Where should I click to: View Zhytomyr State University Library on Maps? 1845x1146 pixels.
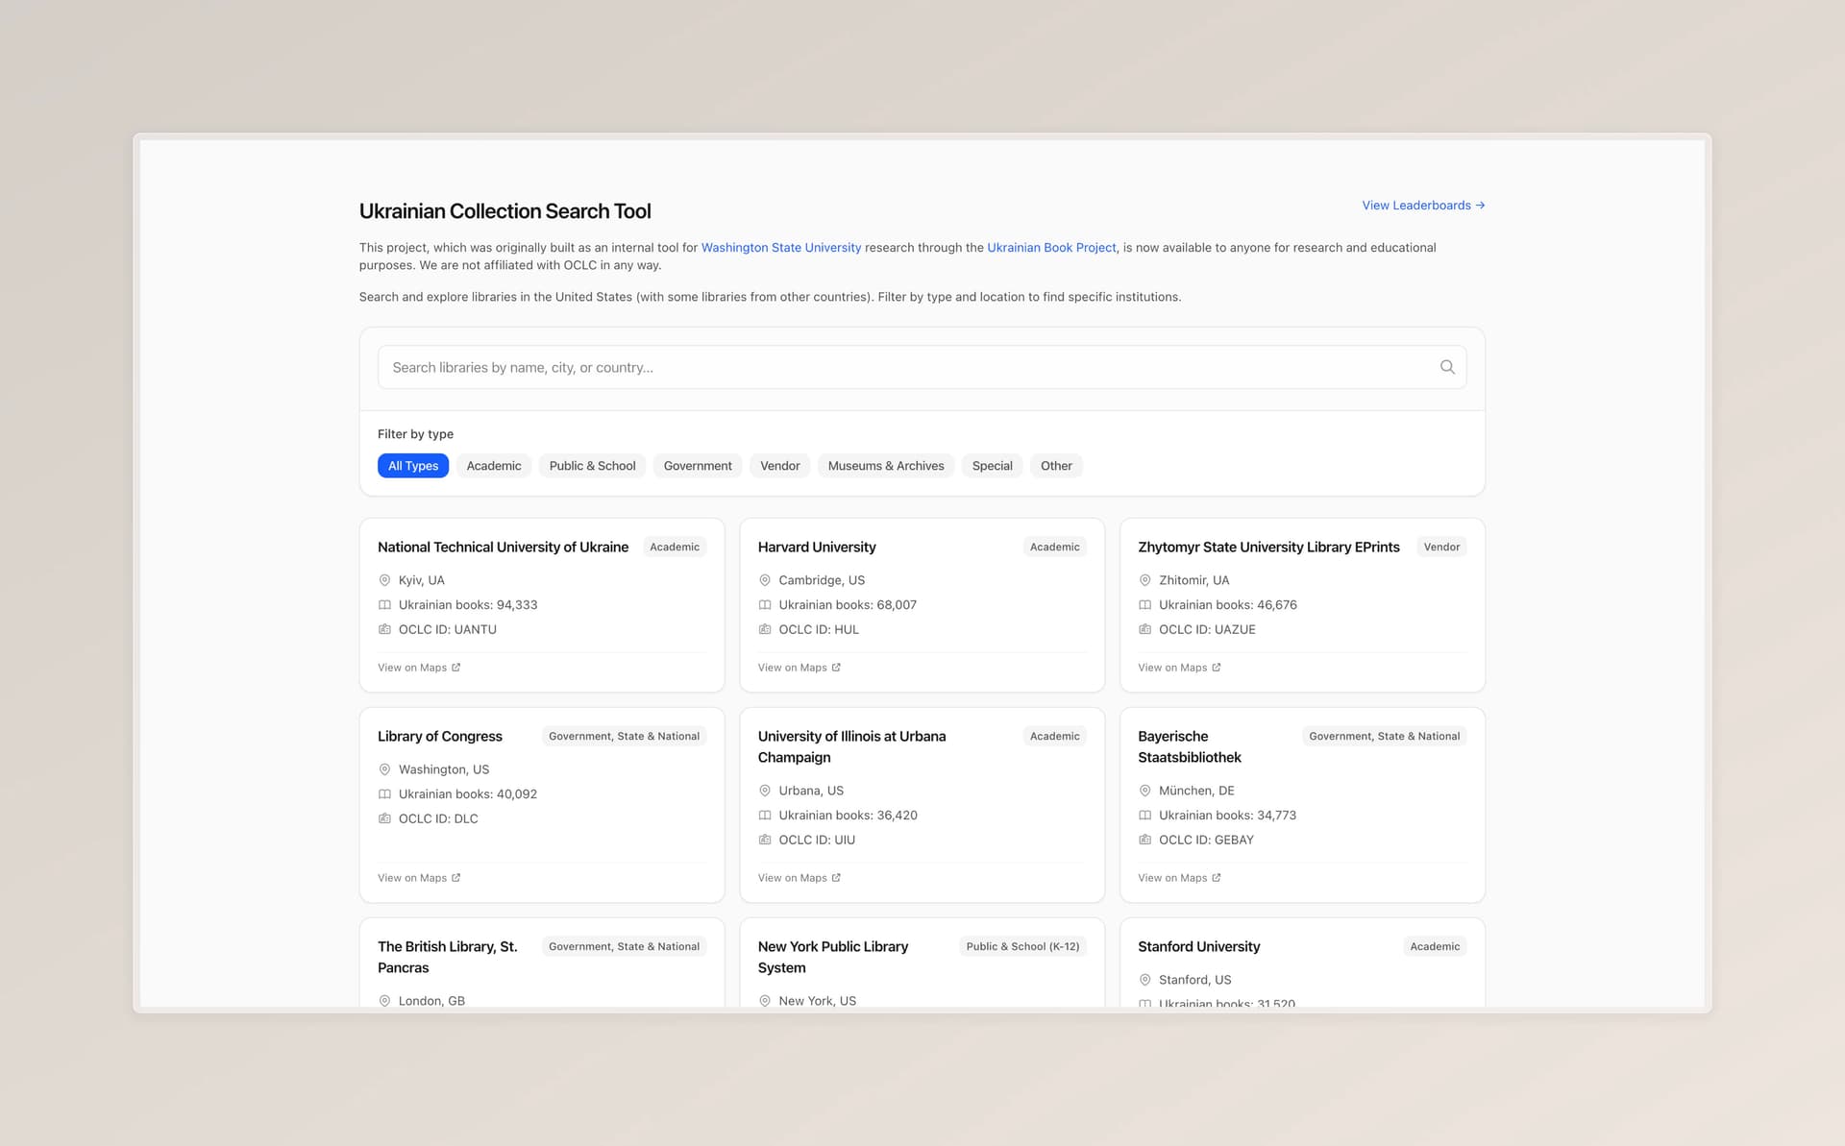(x=1179, y=668)
